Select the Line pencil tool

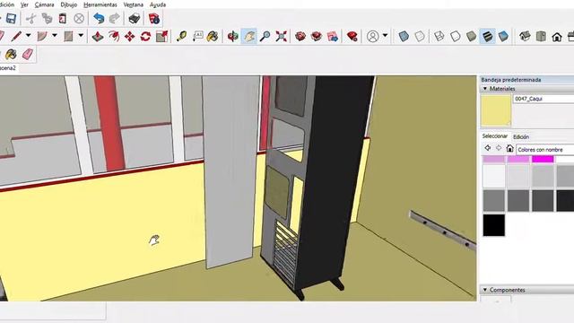point(16,36)
